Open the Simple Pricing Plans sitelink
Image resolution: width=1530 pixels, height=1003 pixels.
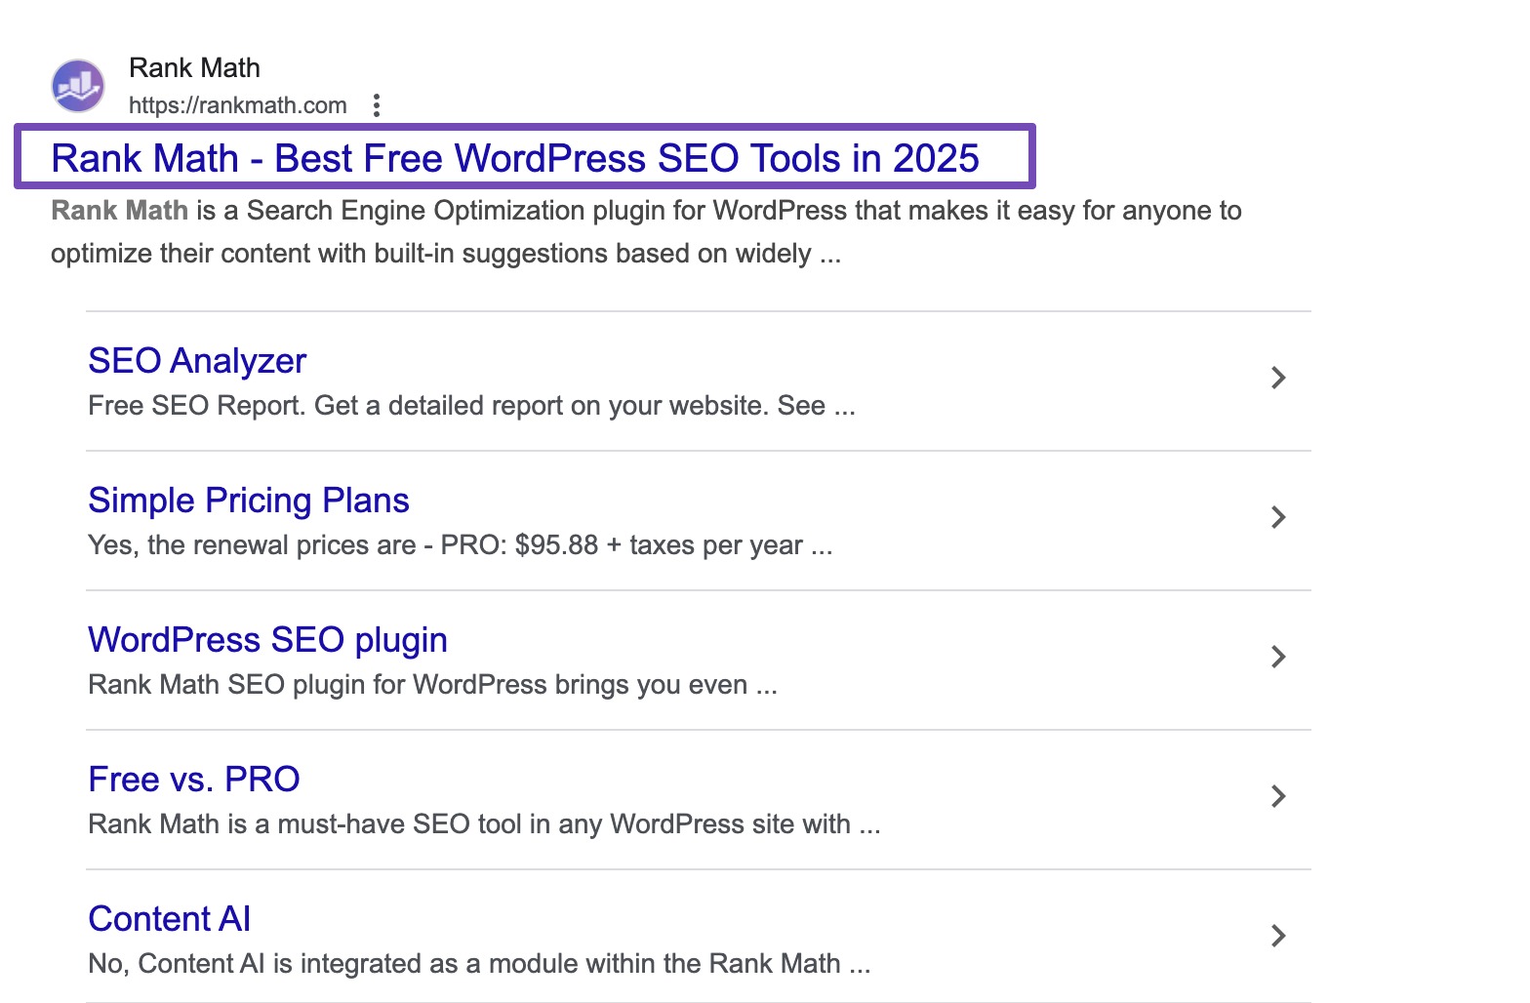tap(249, 501)
